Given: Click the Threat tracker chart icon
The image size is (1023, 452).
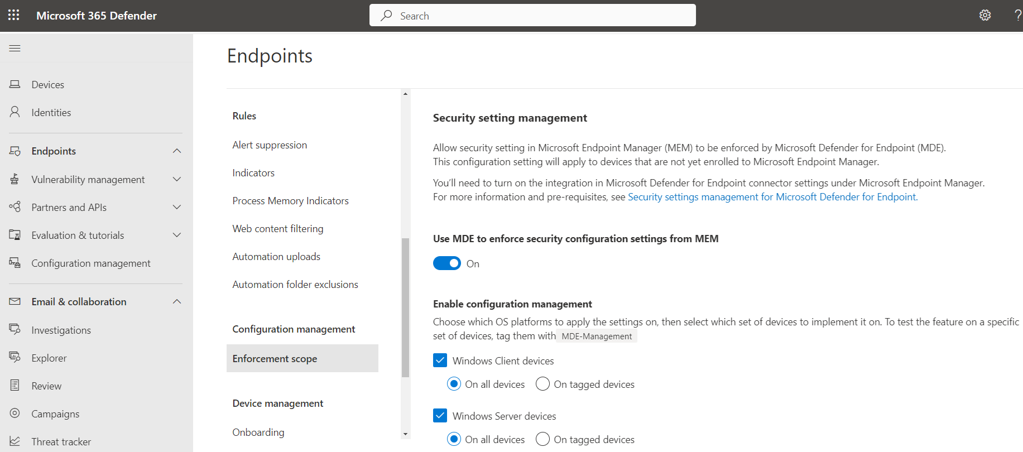Looking at the screenshot, I should click(15, 441).
